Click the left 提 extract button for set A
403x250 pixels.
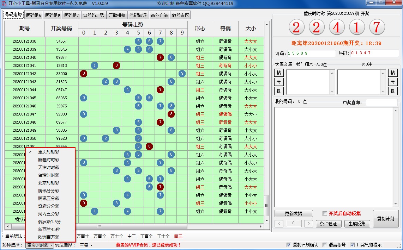pyautogui.click(x=278, y=91)
